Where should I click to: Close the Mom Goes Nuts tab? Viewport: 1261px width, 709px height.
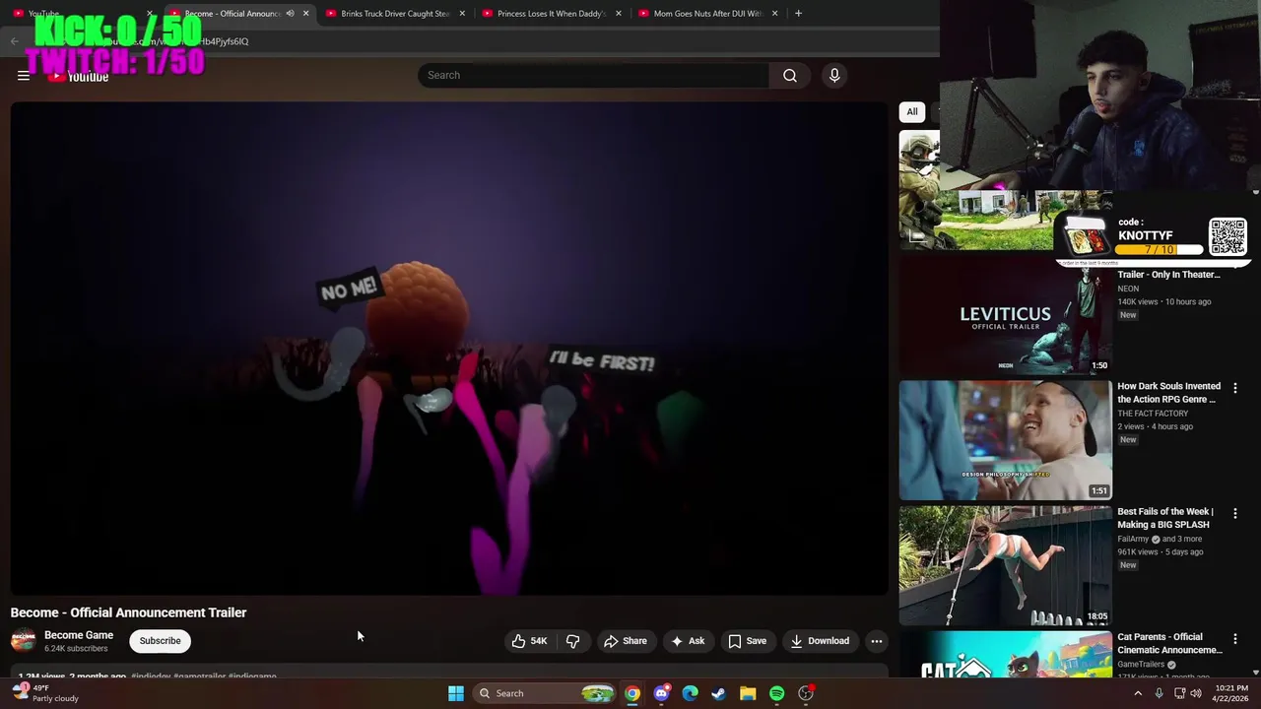click(x=774, y=14)
